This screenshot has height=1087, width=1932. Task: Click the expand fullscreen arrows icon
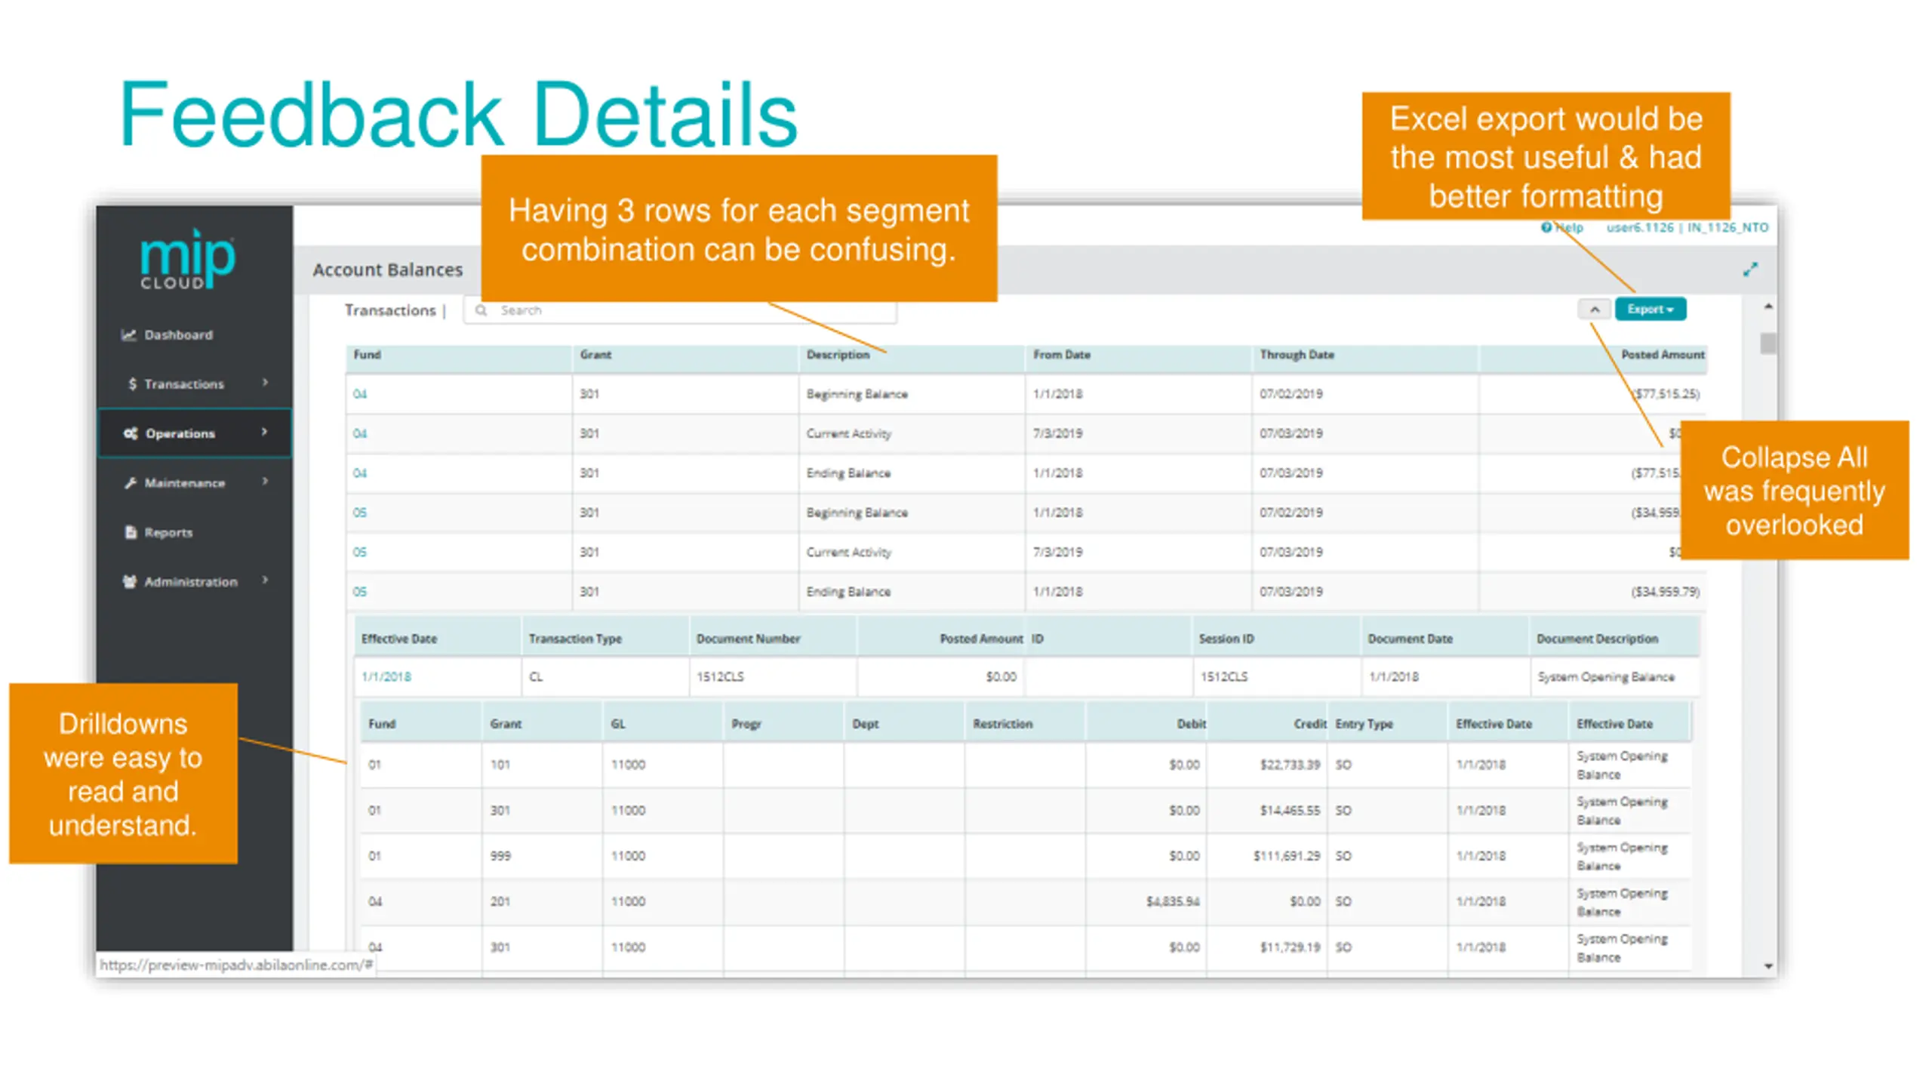point(1750,269)
